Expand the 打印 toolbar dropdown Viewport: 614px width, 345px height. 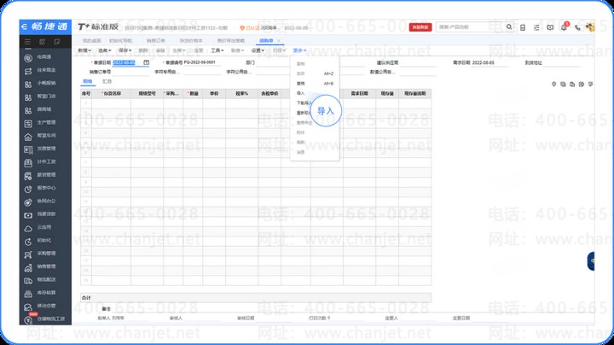click(x=279, y=50)
